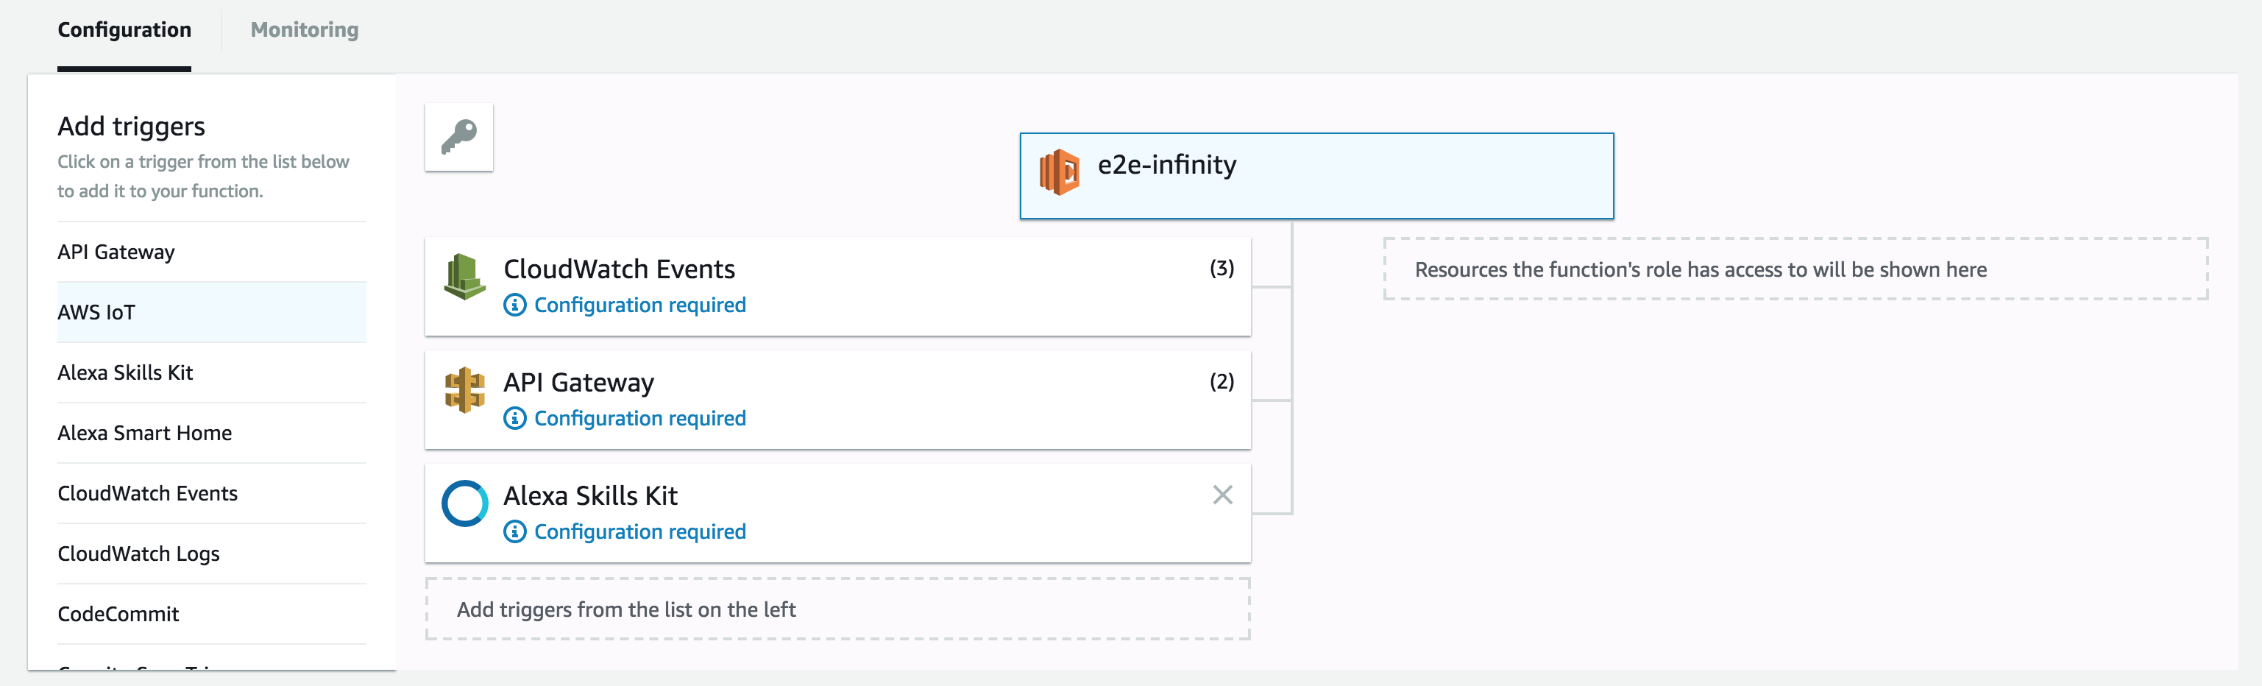This screenshot has width=2262, height=686.
Task: Add Alexa Skills Kit from trigger list
Action: [x=212, y=372]
